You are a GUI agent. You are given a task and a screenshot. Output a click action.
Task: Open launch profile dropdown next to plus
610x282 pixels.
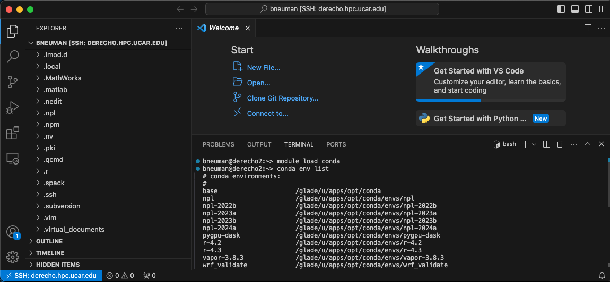point(534,144)
